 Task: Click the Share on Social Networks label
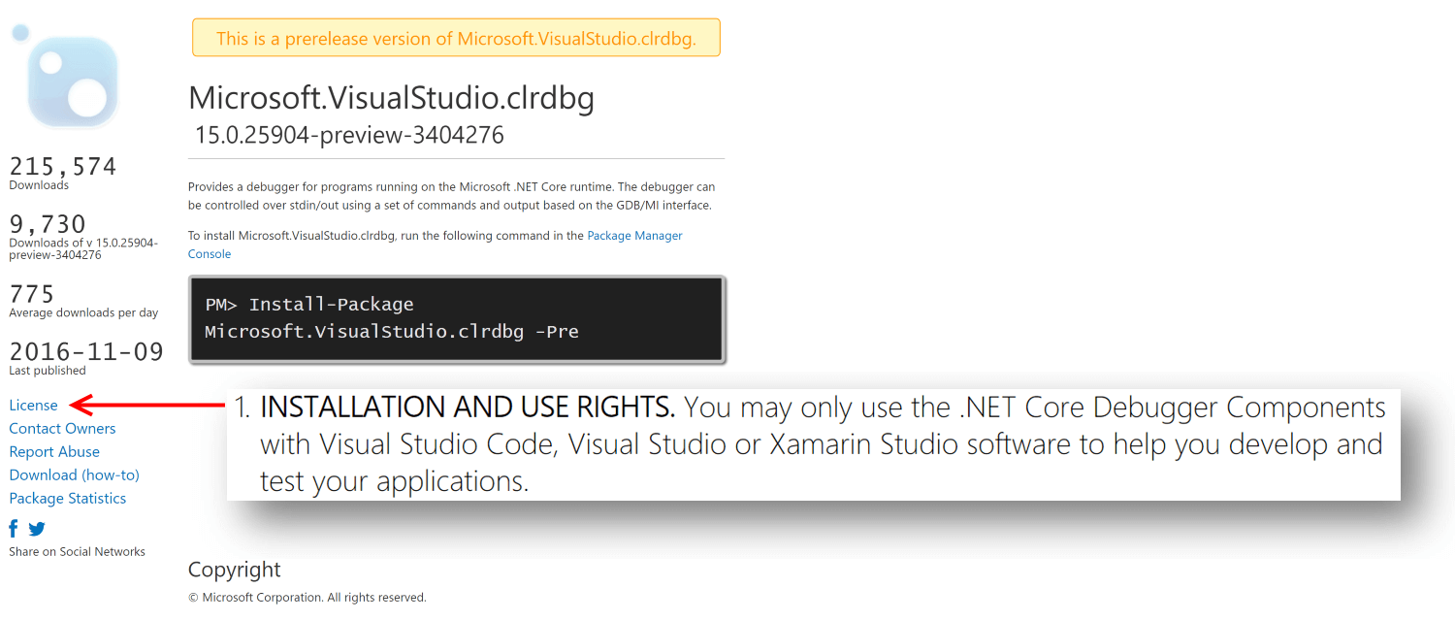pyautogui.click(x=77, y=551)
